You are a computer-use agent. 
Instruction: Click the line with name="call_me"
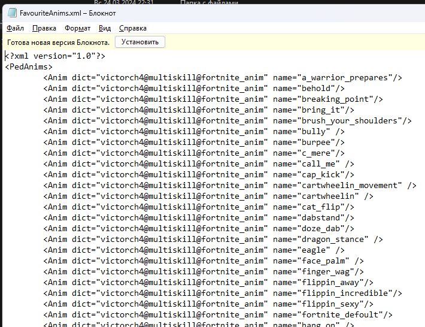[x=199, y=163]
